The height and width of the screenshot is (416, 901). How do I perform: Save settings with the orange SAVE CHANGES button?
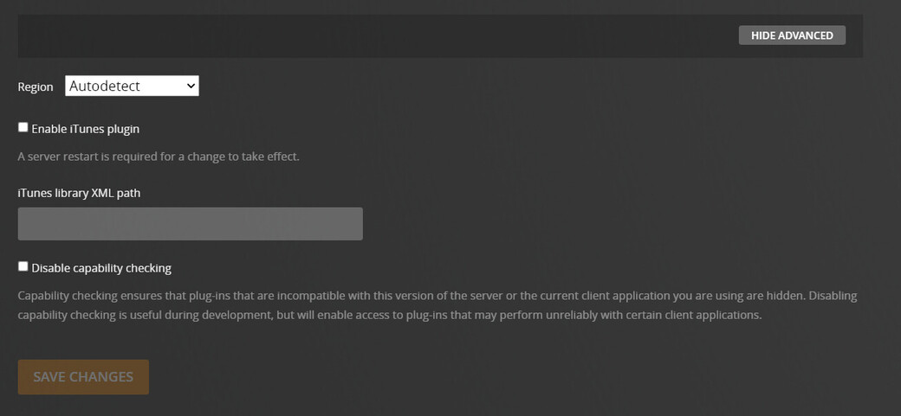click(x=83, y=377)
